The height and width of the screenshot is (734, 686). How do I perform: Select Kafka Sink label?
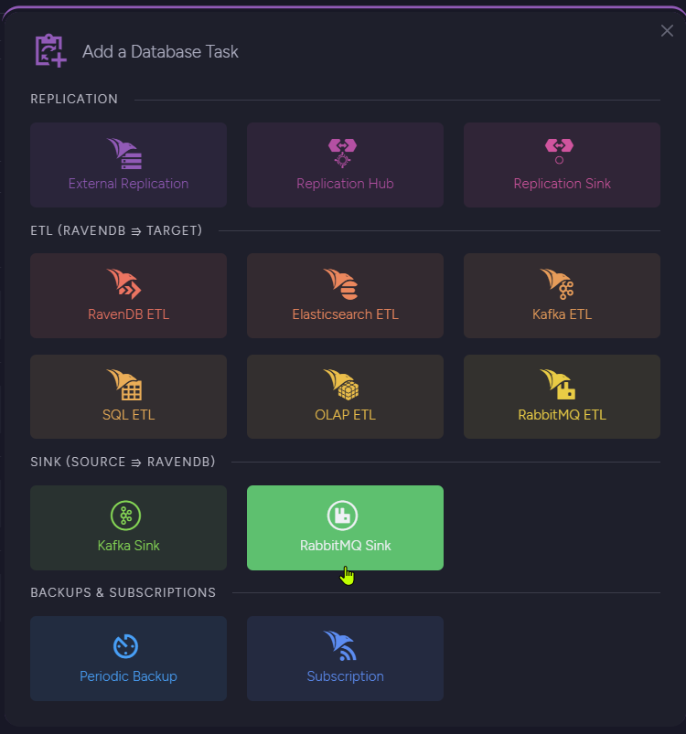point(128,546)
